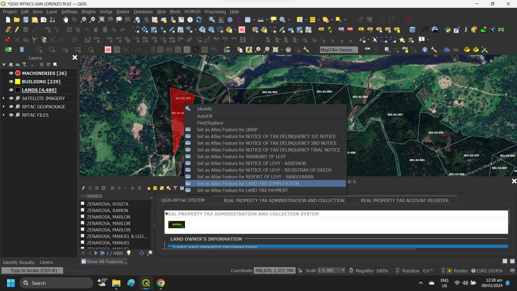Toggle visibility of the BUILDING layer

11,81
